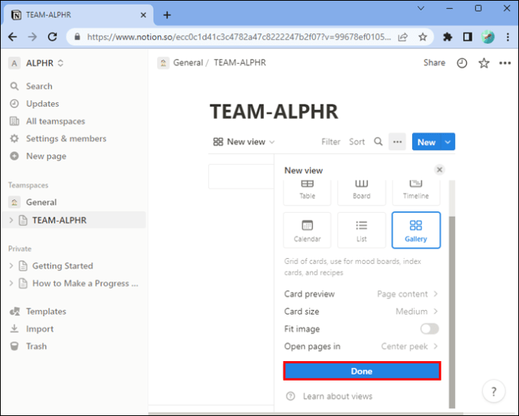Select the Table view layout
Viewport: 519px width, 416px height.
307,193
